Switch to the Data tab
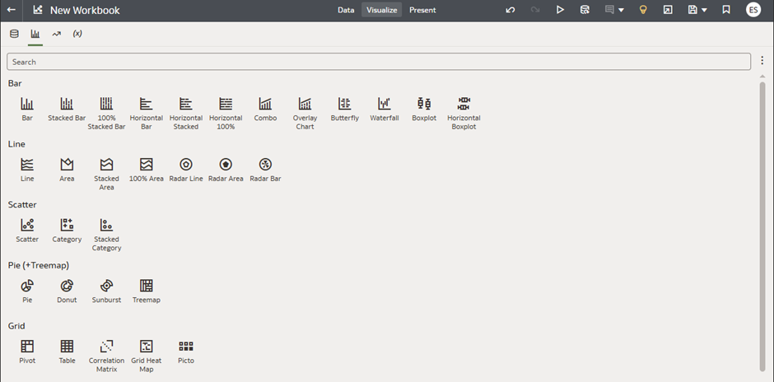This screenshot has width=774, height=382. [346, 10]
